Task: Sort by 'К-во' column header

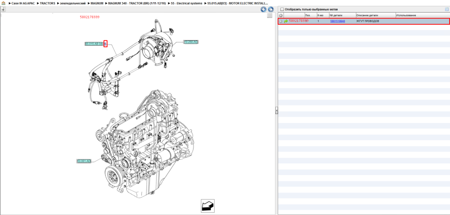Action: [323, 15]
